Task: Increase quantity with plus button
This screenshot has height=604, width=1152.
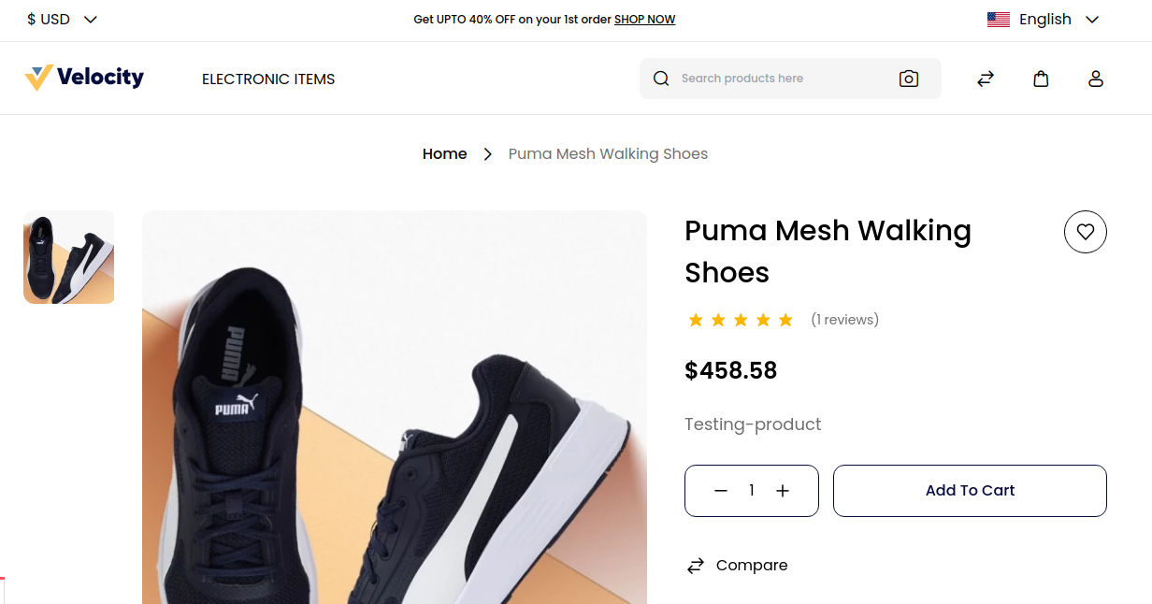Action: (783, 491)
